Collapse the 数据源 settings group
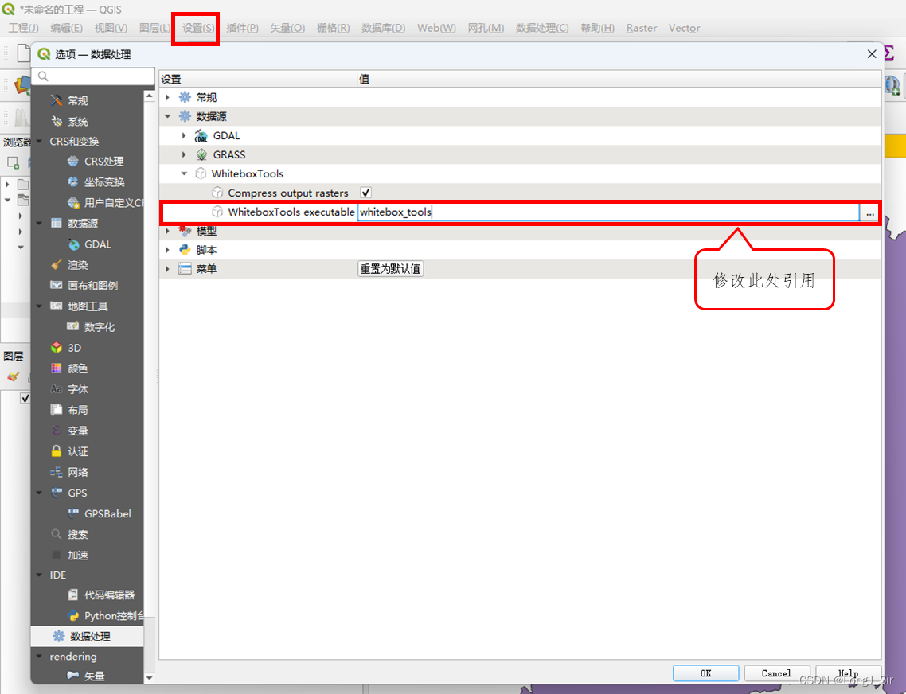The image size is (906, 694). pos(167,116)
